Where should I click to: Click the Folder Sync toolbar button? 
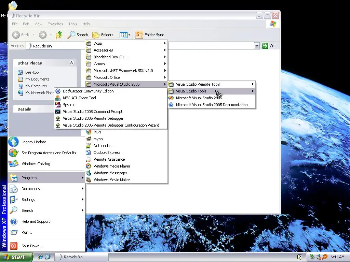click(x=150, y=35)
